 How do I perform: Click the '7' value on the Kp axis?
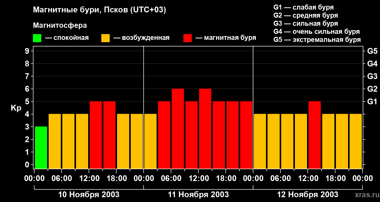(x=28, y=76)
